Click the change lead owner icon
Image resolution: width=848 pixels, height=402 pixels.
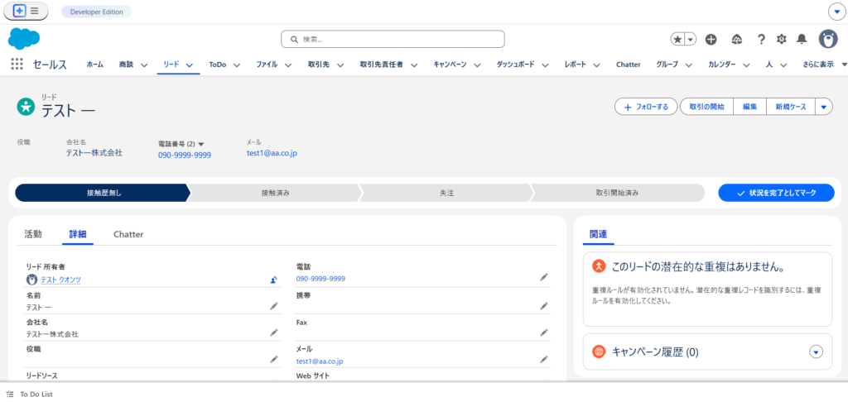click(273, 280)
